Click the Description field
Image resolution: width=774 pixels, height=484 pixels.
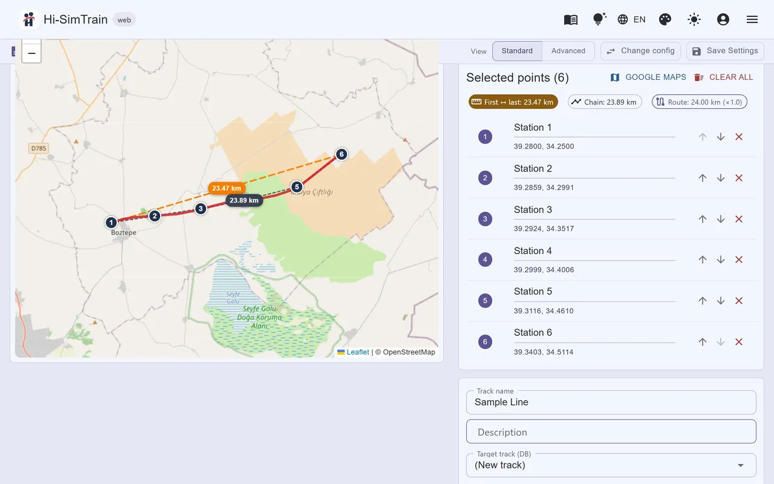[x=611, y=432]
